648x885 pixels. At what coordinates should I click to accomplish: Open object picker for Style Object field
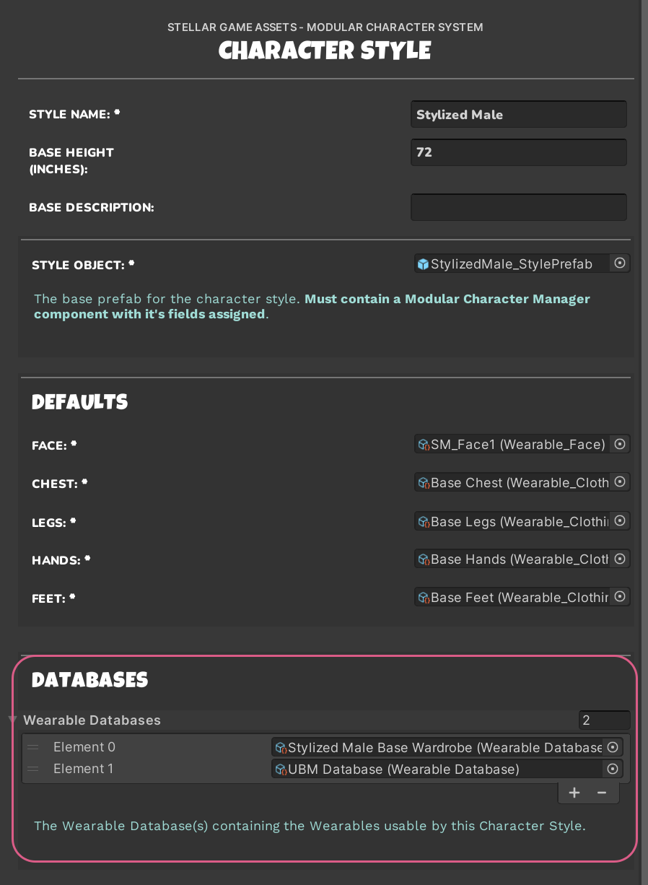(x=619, y=263)
